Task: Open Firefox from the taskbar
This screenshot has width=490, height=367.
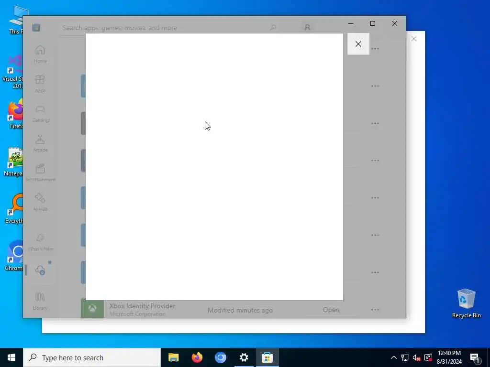Action: tap(197, 357)
